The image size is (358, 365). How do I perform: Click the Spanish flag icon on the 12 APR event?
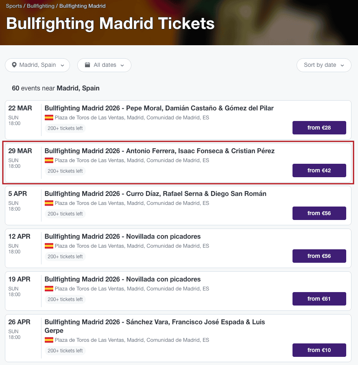[49, 246]
